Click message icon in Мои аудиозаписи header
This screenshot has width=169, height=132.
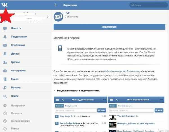click(104, 100)
